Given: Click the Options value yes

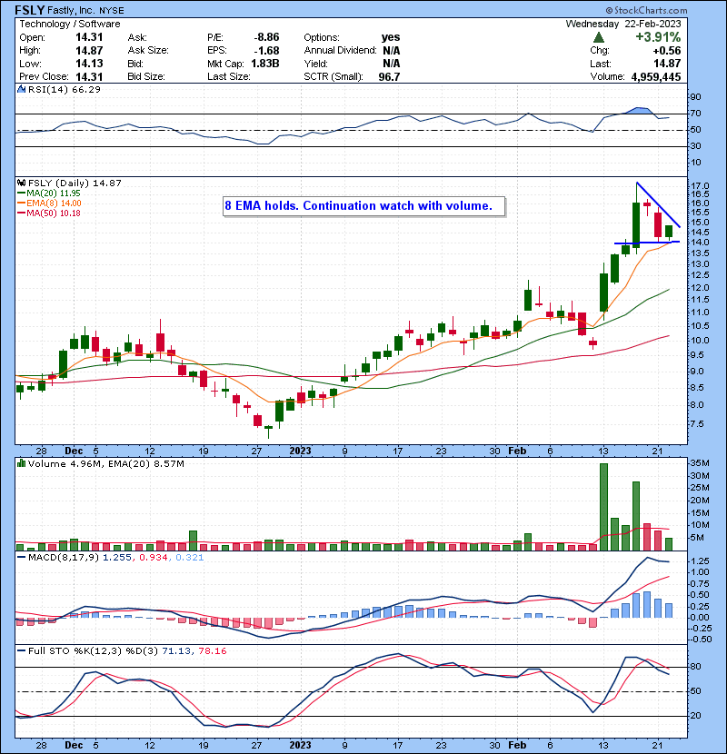Looking at the screenshot, I should pyautogui.click(x=391, y=37).
